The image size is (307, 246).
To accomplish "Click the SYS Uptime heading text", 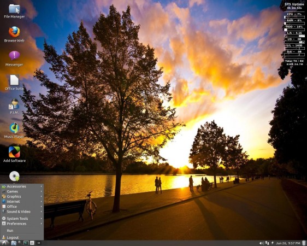I will pyautogui.click(x=294, y=4).
